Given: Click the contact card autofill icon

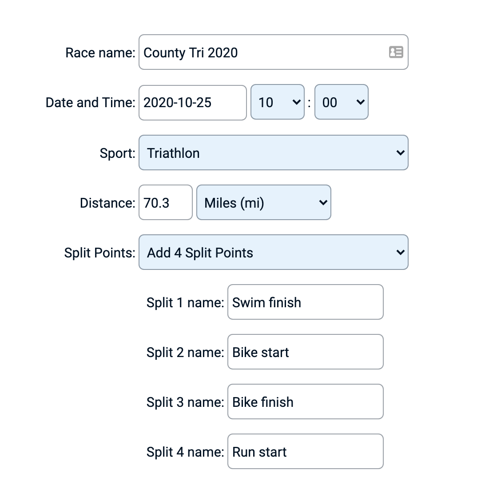Looking at the screenshot, I should pos(396,52).
